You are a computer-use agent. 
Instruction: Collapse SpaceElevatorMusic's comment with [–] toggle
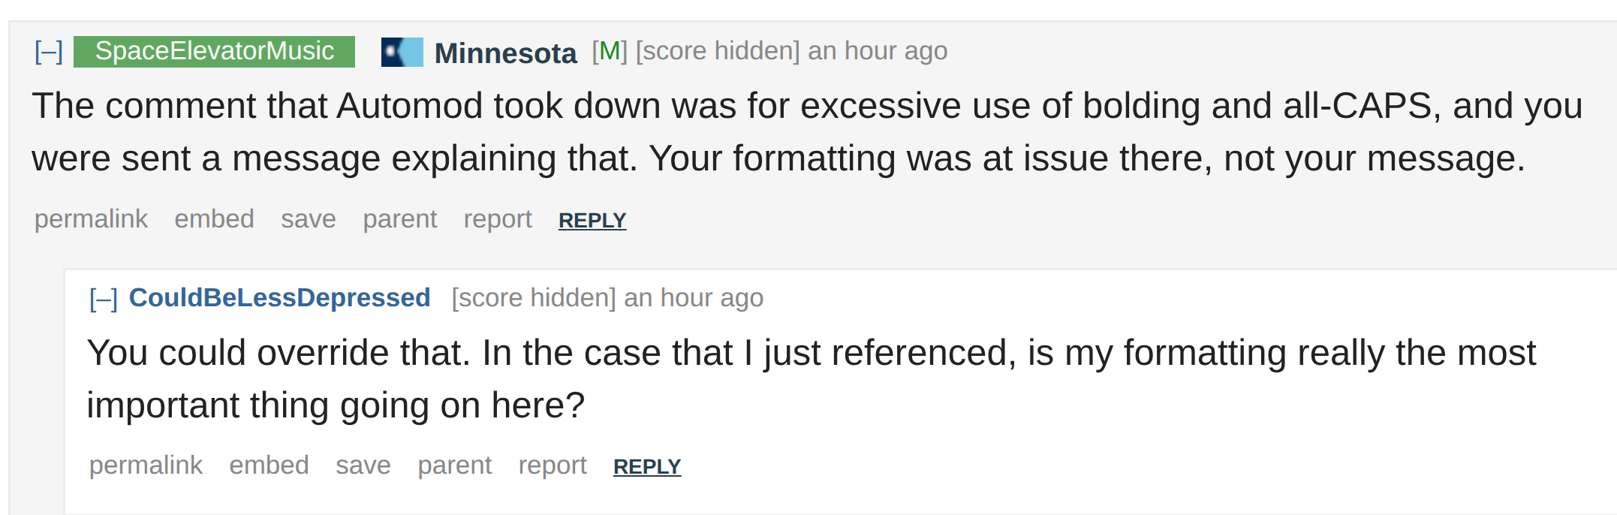(x=49, y=52)
